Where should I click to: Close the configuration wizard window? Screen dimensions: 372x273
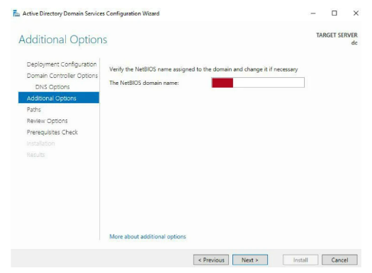tap(356, 13)
